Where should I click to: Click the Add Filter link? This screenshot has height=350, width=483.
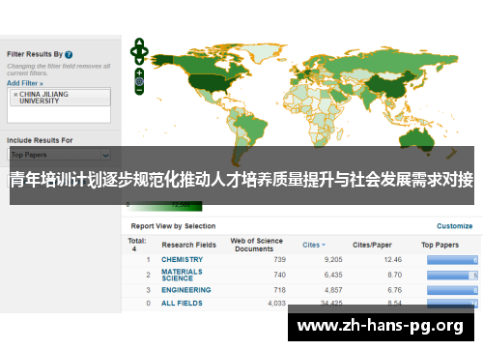(25, 83)
